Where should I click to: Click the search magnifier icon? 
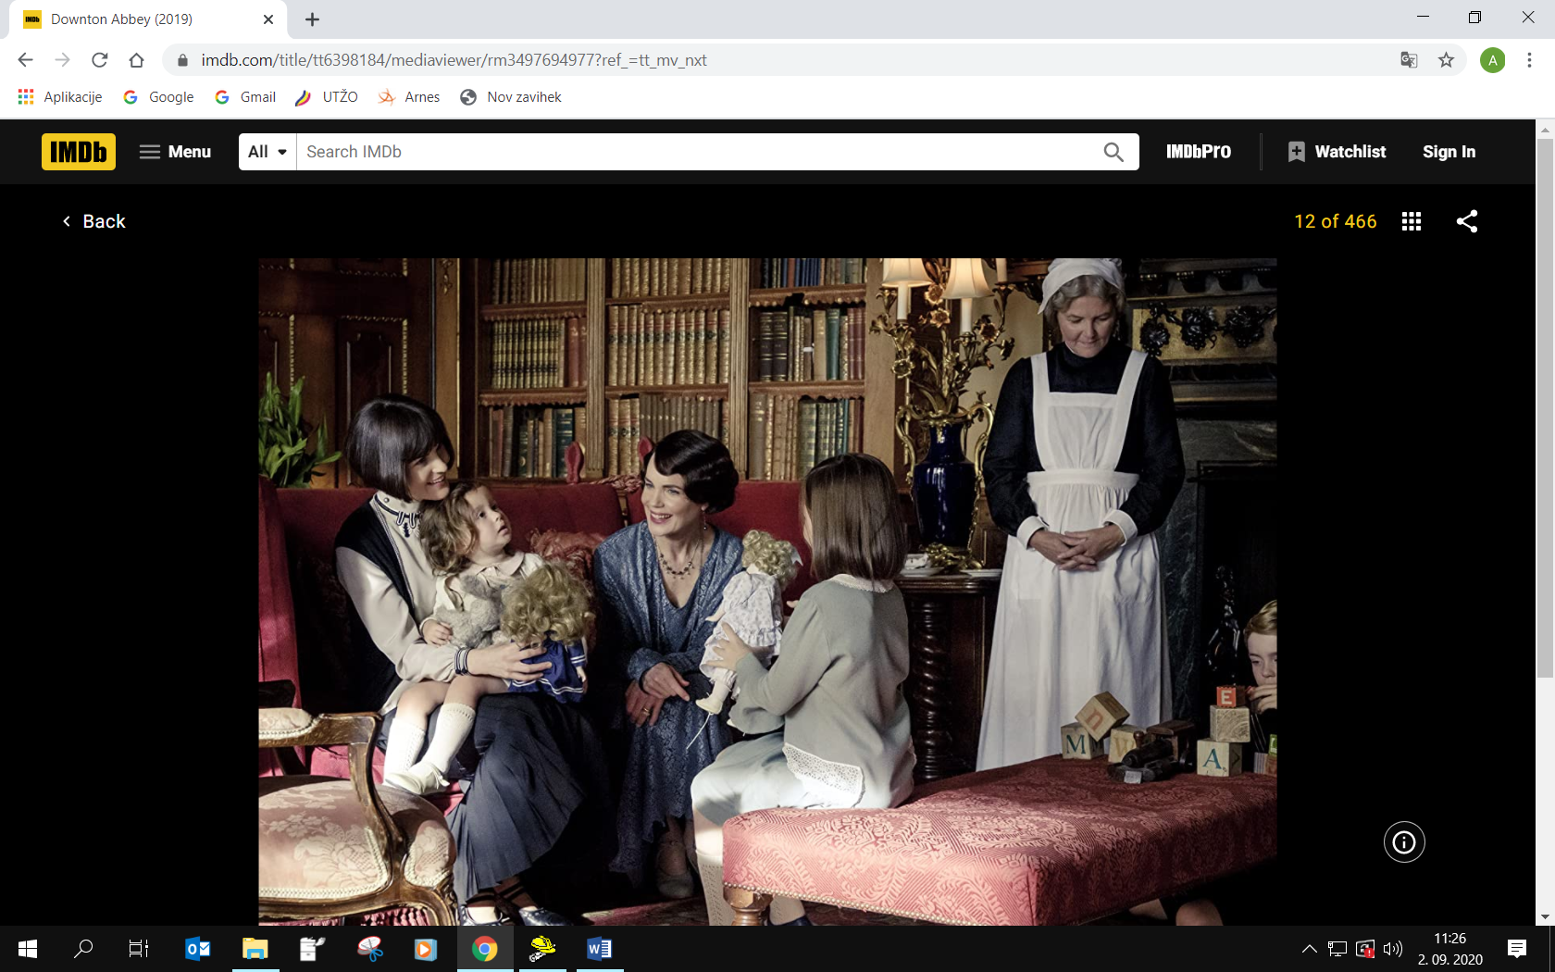click(1113, 152)
